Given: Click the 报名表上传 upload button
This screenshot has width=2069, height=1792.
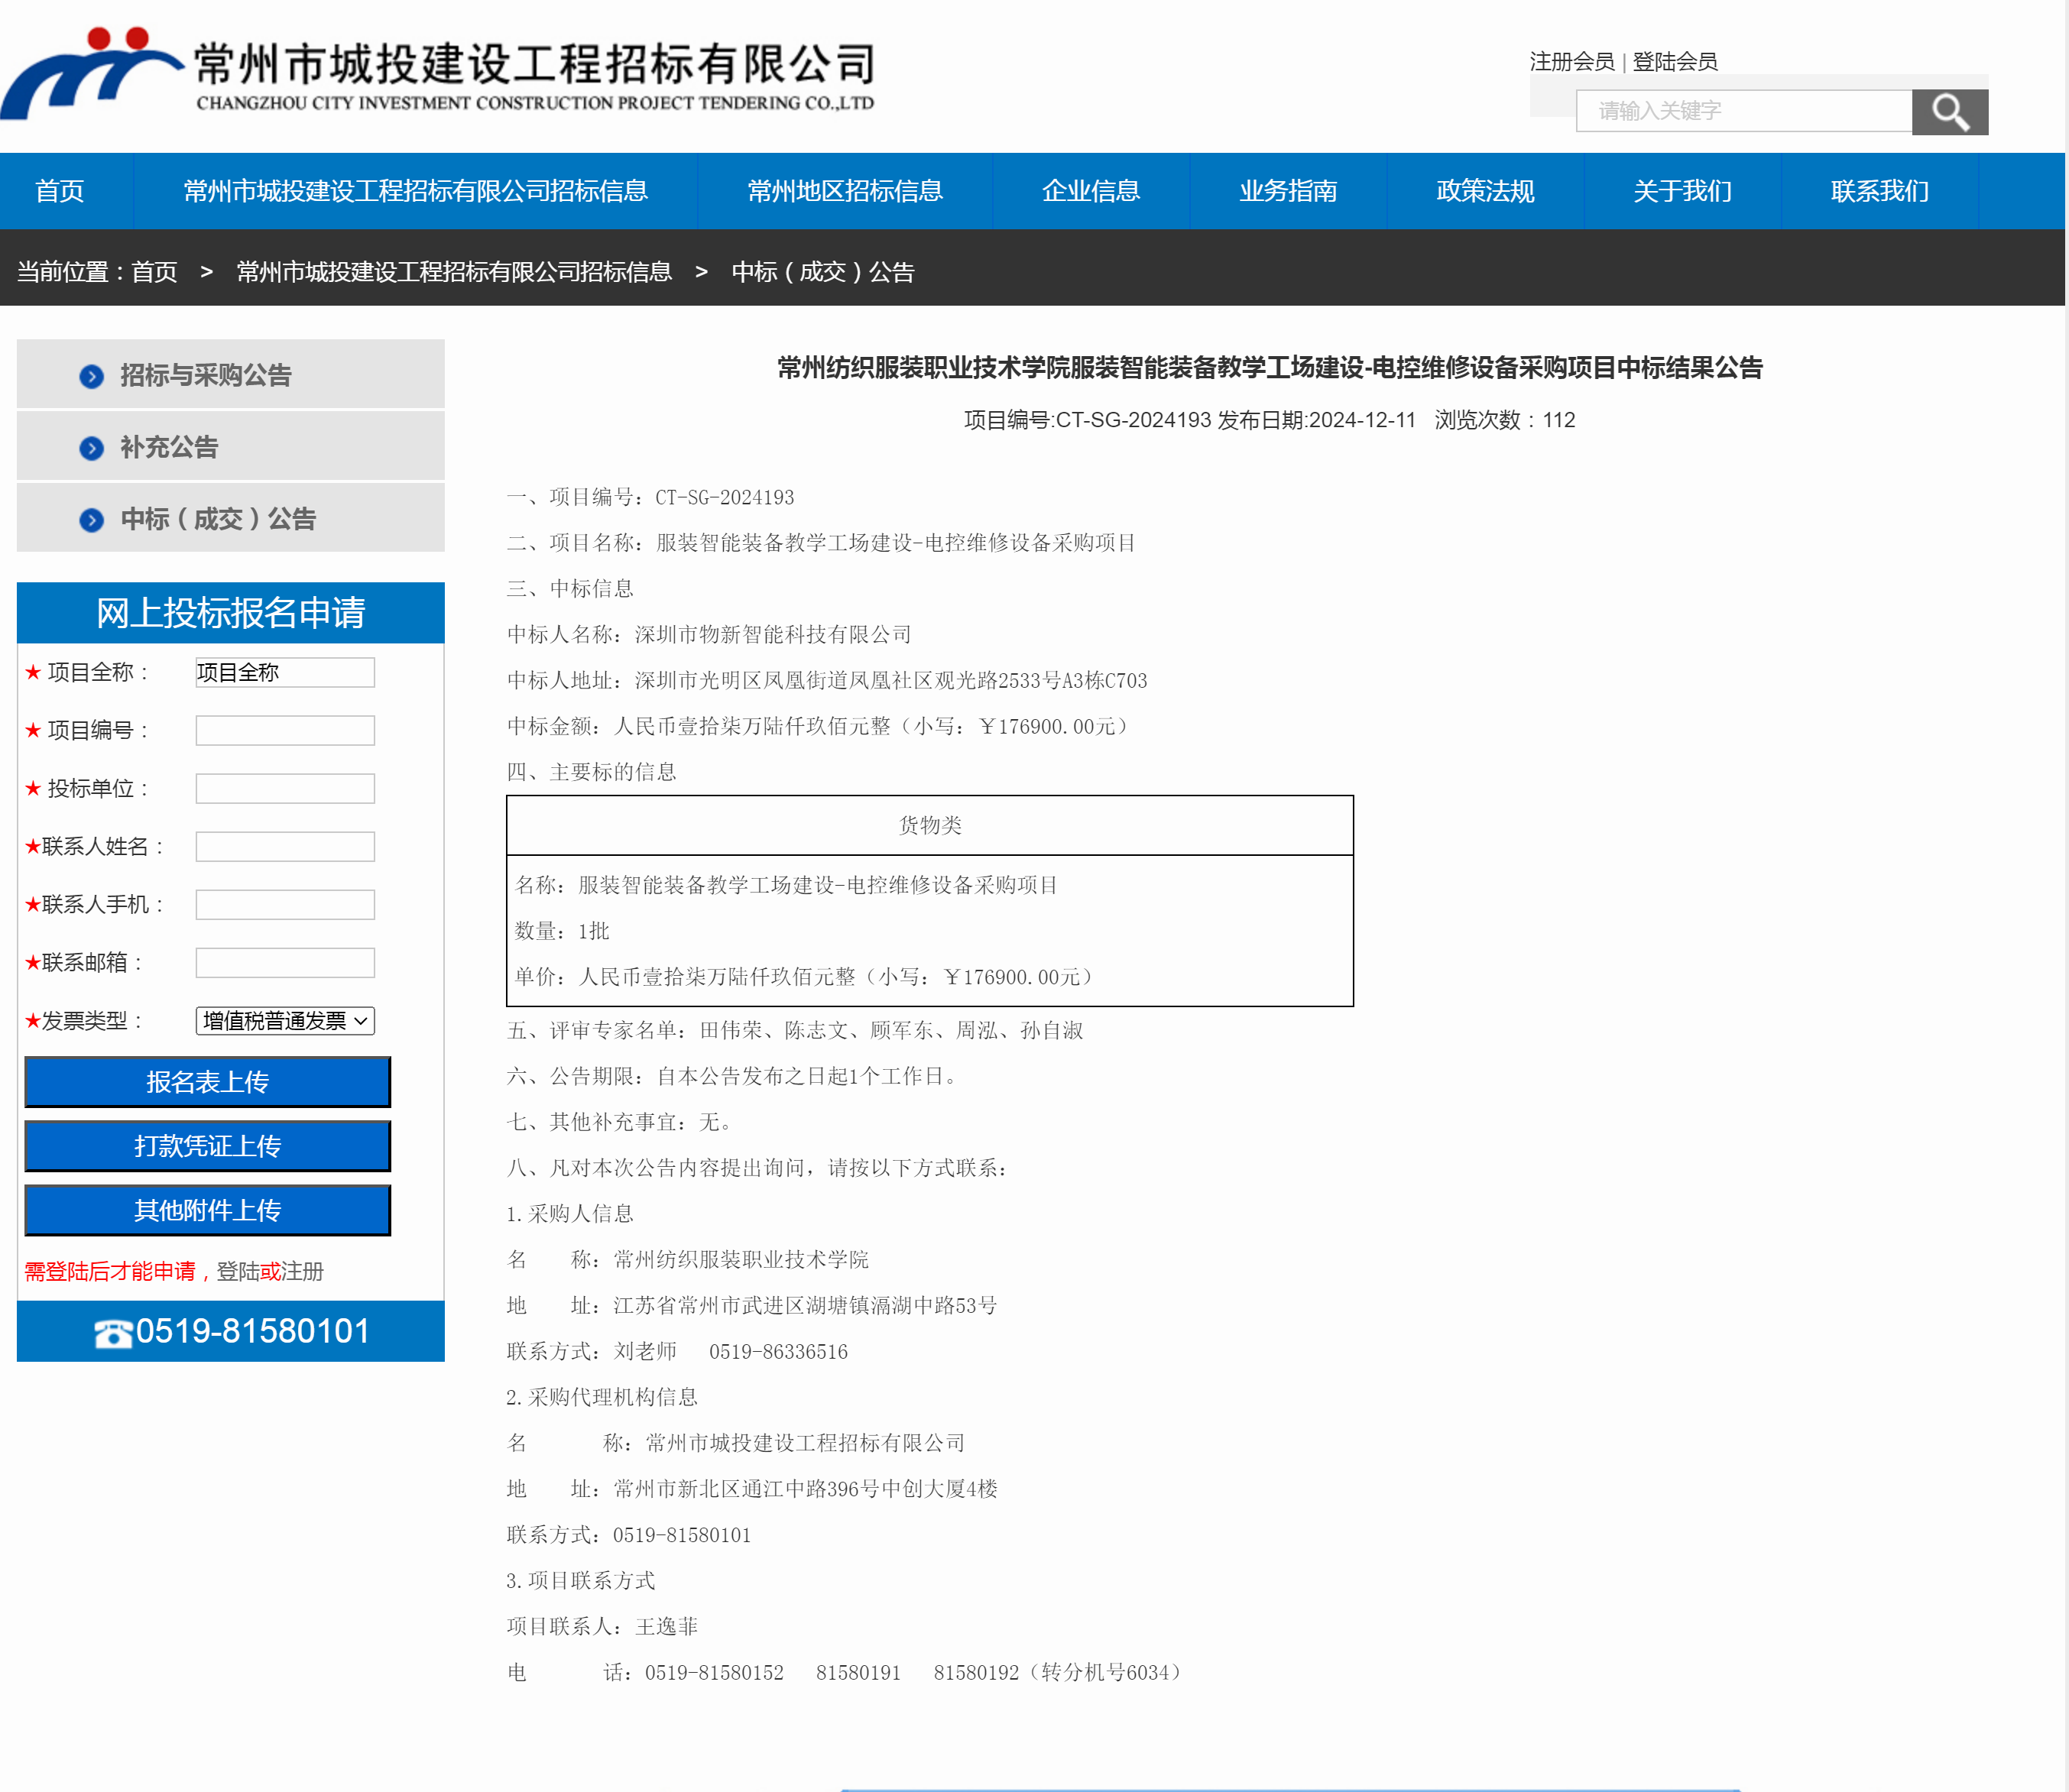Looking at the screenshot, I should (207, 1082).
